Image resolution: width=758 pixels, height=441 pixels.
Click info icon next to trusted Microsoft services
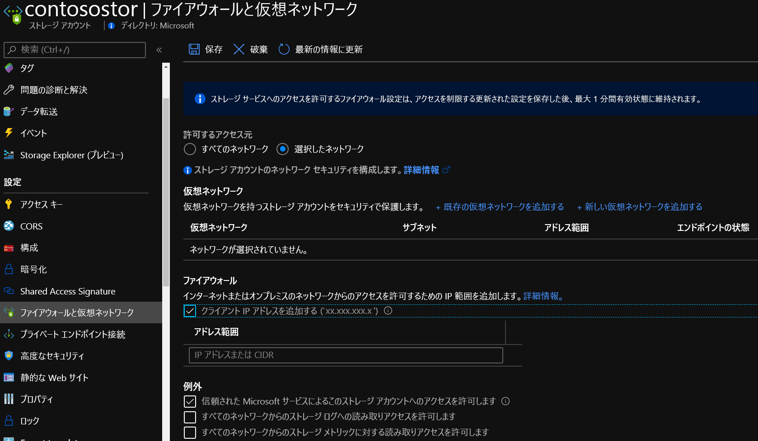coord(505,401)
